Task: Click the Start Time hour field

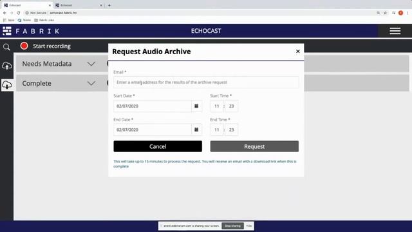Action: 217,106
